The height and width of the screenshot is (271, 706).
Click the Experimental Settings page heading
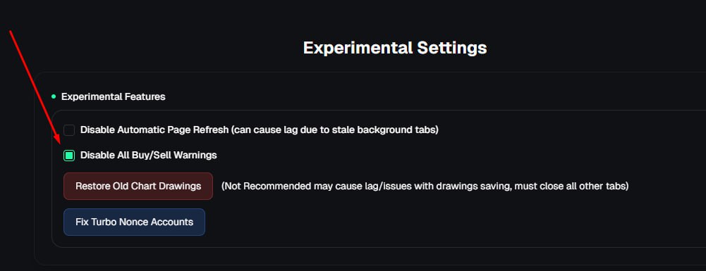tap(395, 48)
